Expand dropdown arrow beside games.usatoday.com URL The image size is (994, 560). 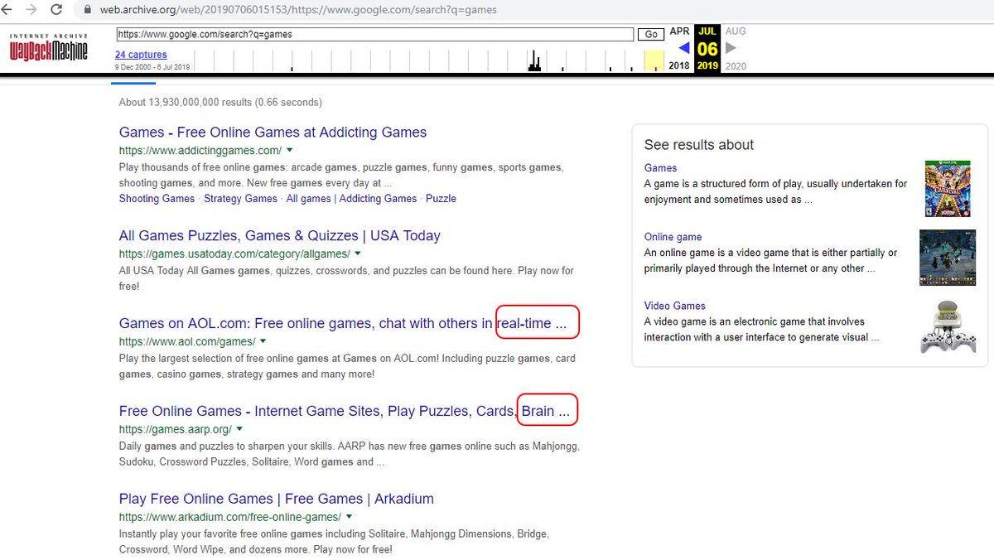(358, 253)
